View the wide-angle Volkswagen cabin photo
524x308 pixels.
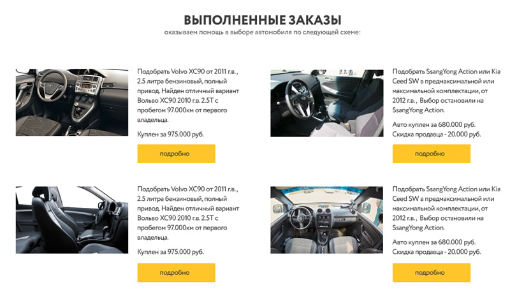(x=327, y=220)
